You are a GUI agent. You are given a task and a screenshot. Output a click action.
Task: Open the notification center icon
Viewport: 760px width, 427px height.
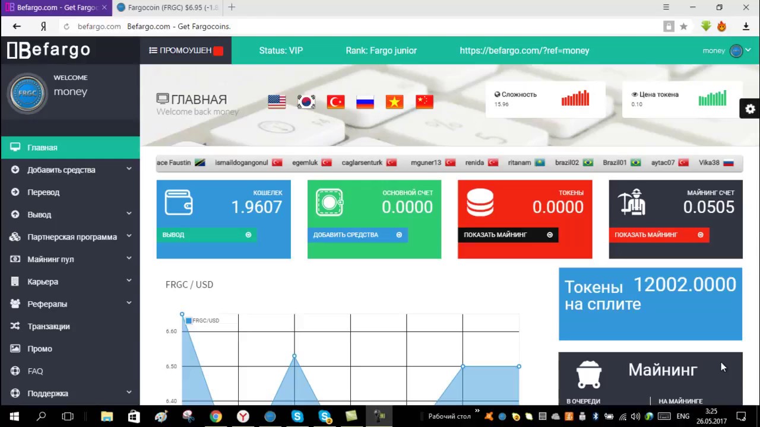click(x=741, y=416)
